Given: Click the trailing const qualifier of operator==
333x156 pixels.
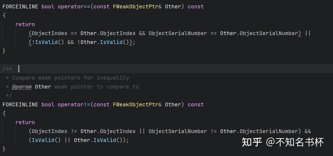Looking at the screenshot, I should pyautogui.click(x=195, y=6).
